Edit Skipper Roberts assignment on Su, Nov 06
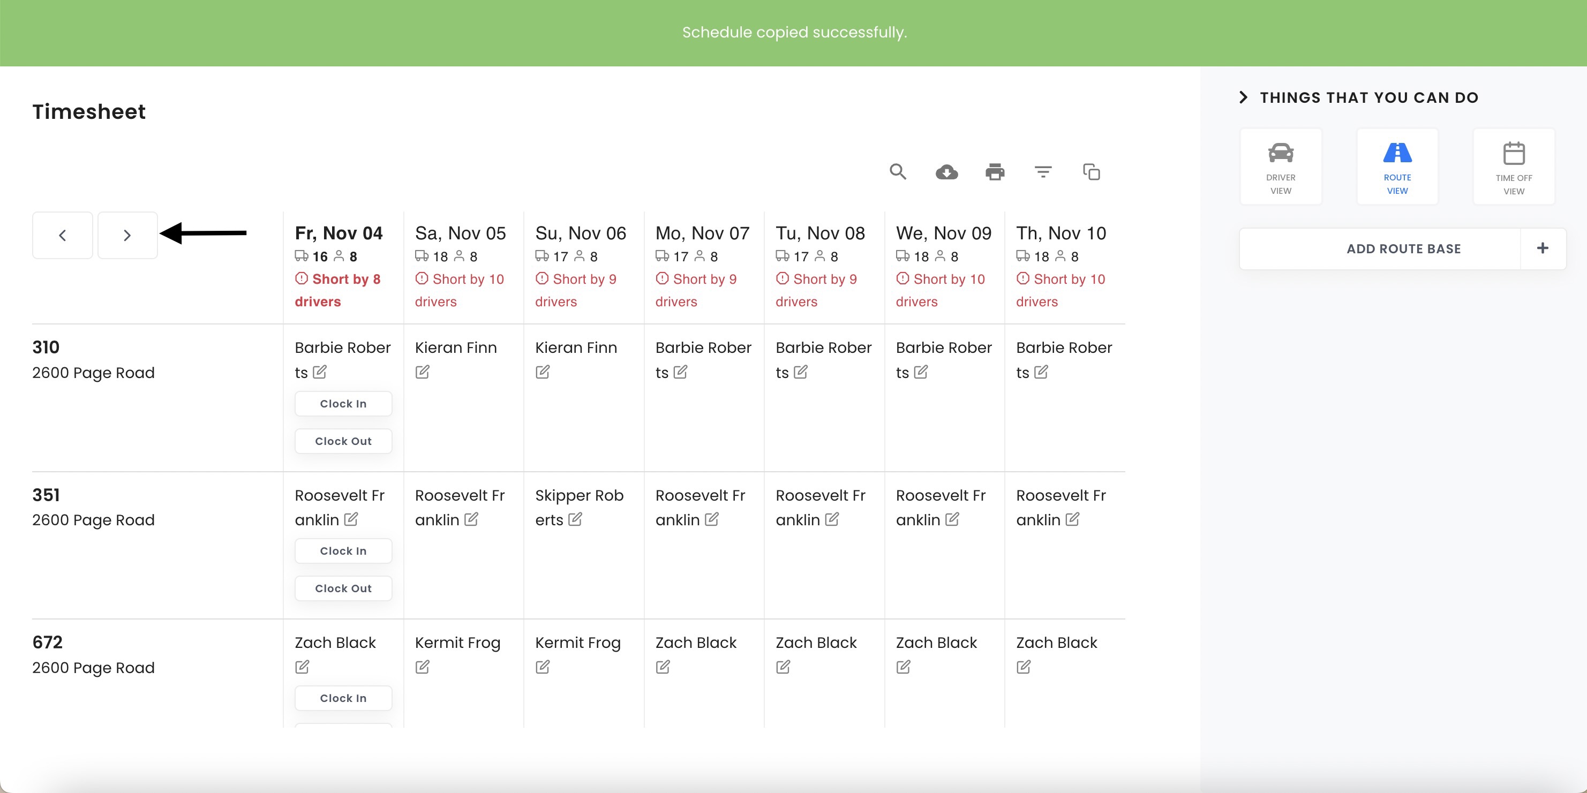1587x793 pixels. coord(575,519)
